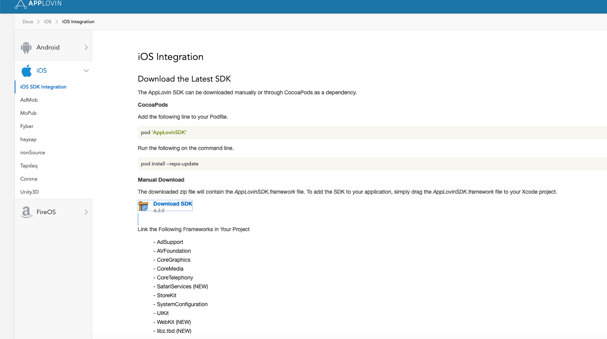607x339 pixels.
Task: Click the Download SDK link
Action: (172, 204)
